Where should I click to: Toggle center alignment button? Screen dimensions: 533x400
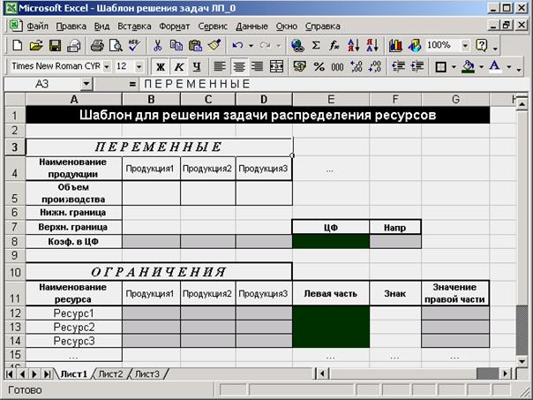[x=238, y=66]
